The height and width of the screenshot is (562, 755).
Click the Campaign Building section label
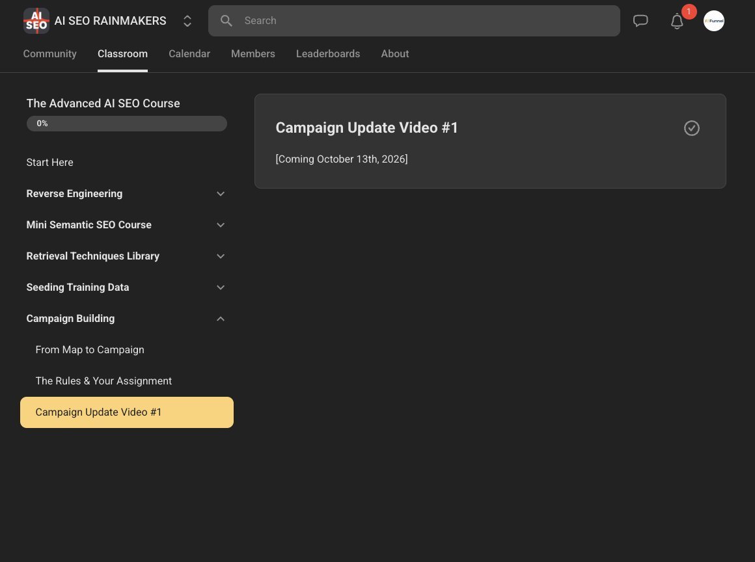tap(70, 319)
